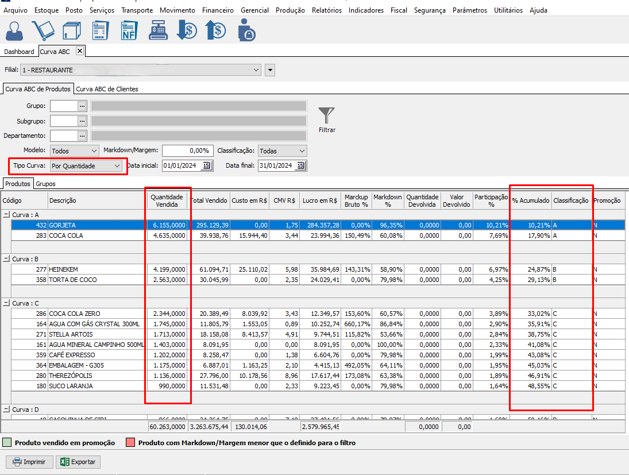Click the user padlock toolbar icon

click(246, 31)
